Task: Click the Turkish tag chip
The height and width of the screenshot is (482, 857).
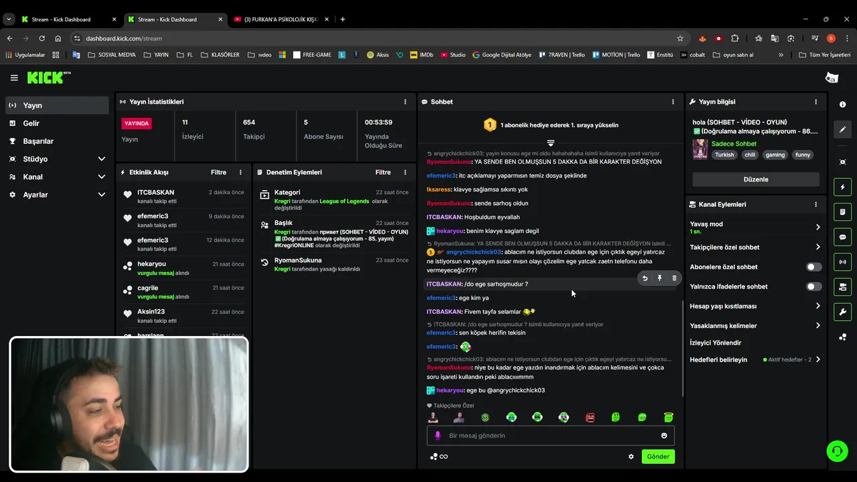Action: [724, 155]
